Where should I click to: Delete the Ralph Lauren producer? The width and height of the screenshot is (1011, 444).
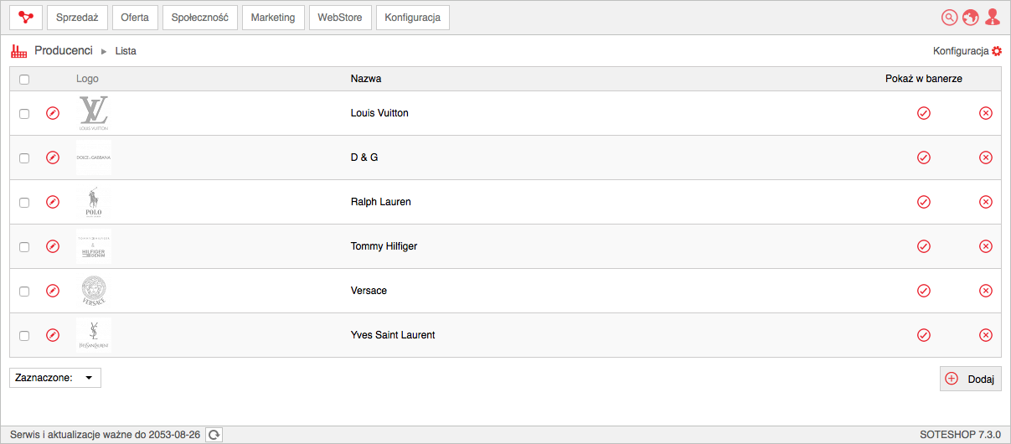[x=986, y=202]
